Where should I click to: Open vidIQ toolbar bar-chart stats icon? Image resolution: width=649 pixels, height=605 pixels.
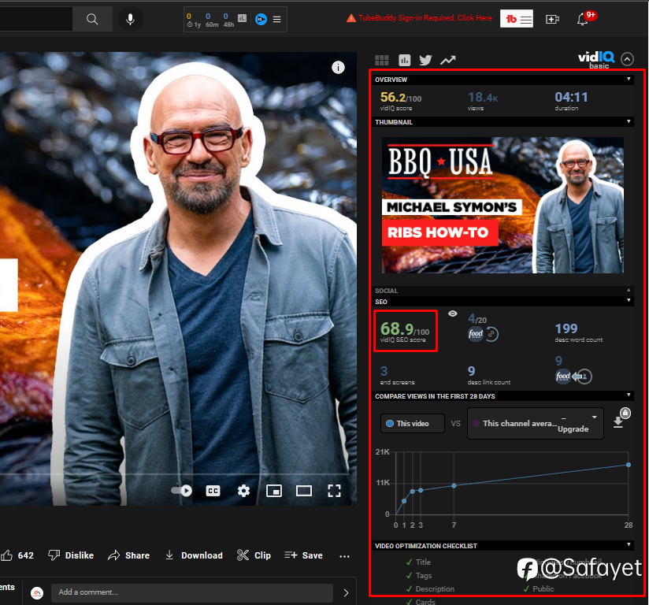coord(242,18)
